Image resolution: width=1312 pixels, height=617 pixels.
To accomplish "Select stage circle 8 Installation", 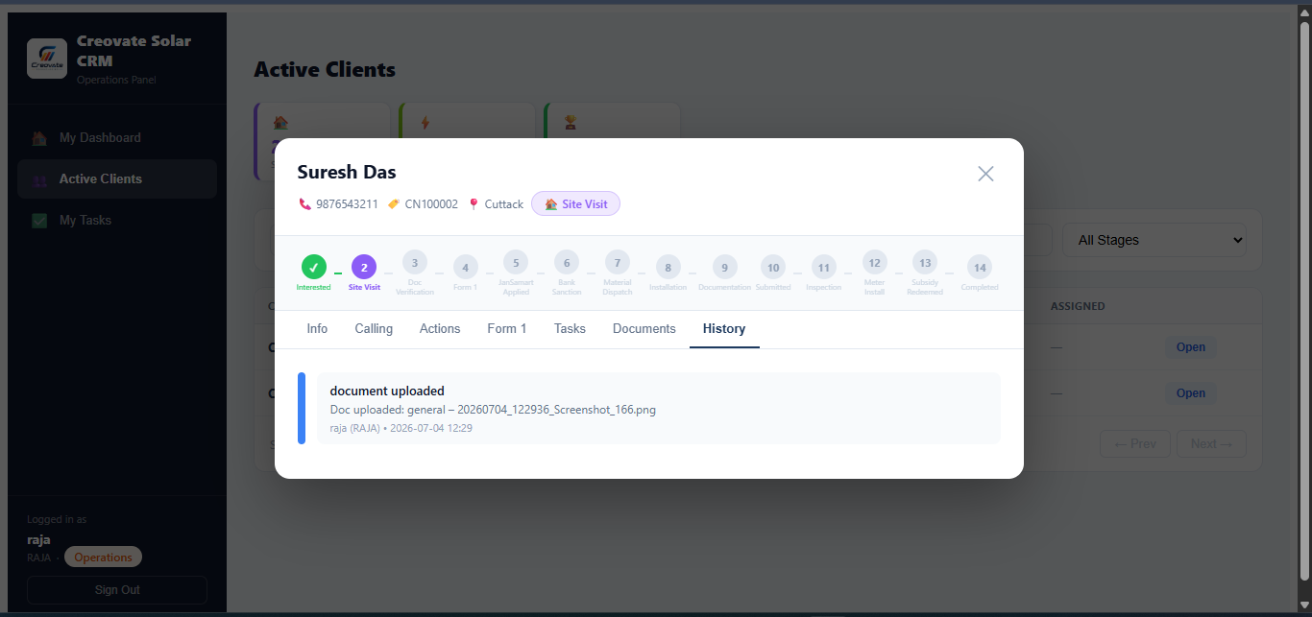I will (668, 267).
